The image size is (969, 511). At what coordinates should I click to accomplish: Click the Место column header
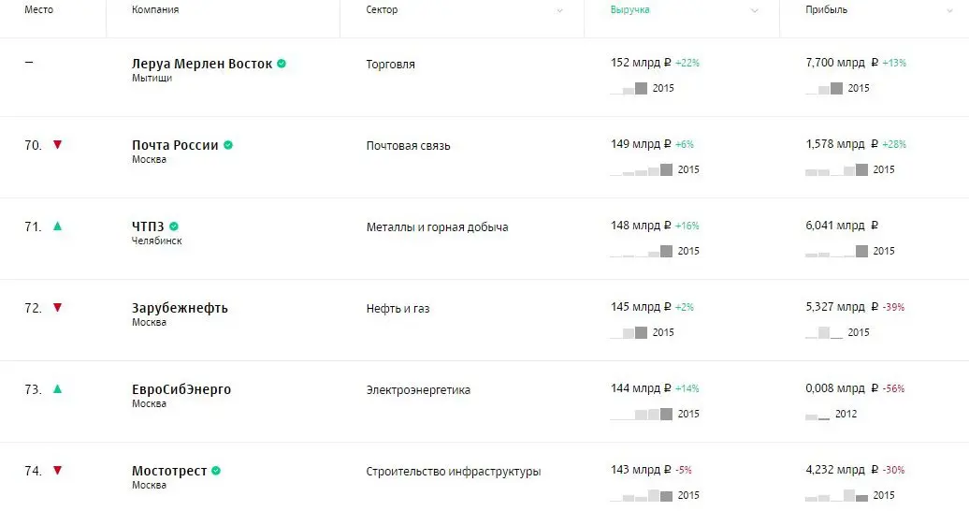click(x=38, y=10)
